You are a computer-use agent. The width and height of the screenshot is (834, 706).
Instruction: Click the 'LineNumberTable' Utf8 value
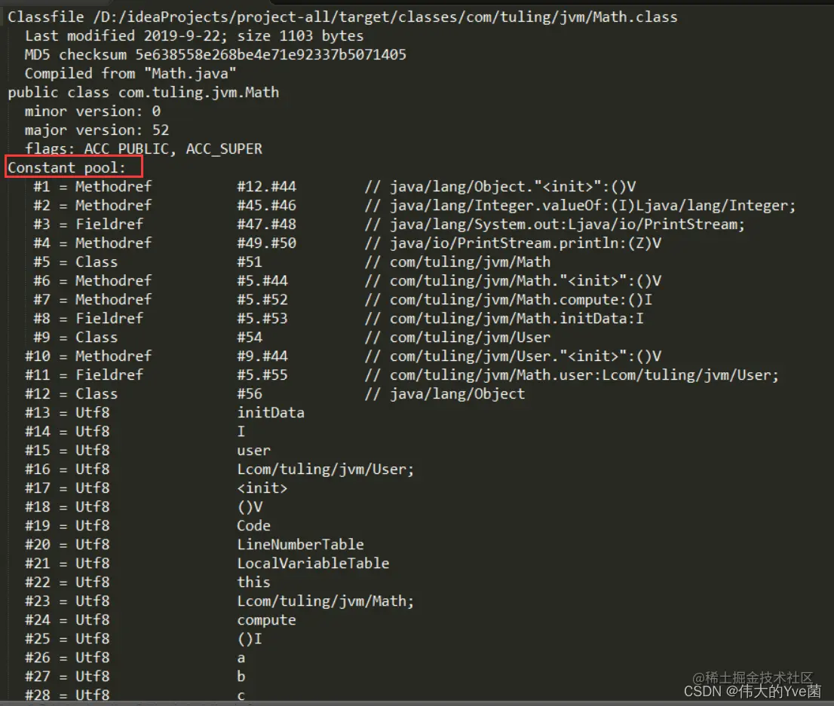(301, 545)
